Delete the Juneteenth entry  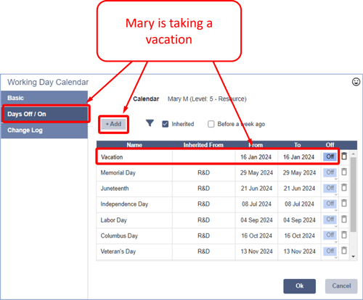[x=344, y=188]
